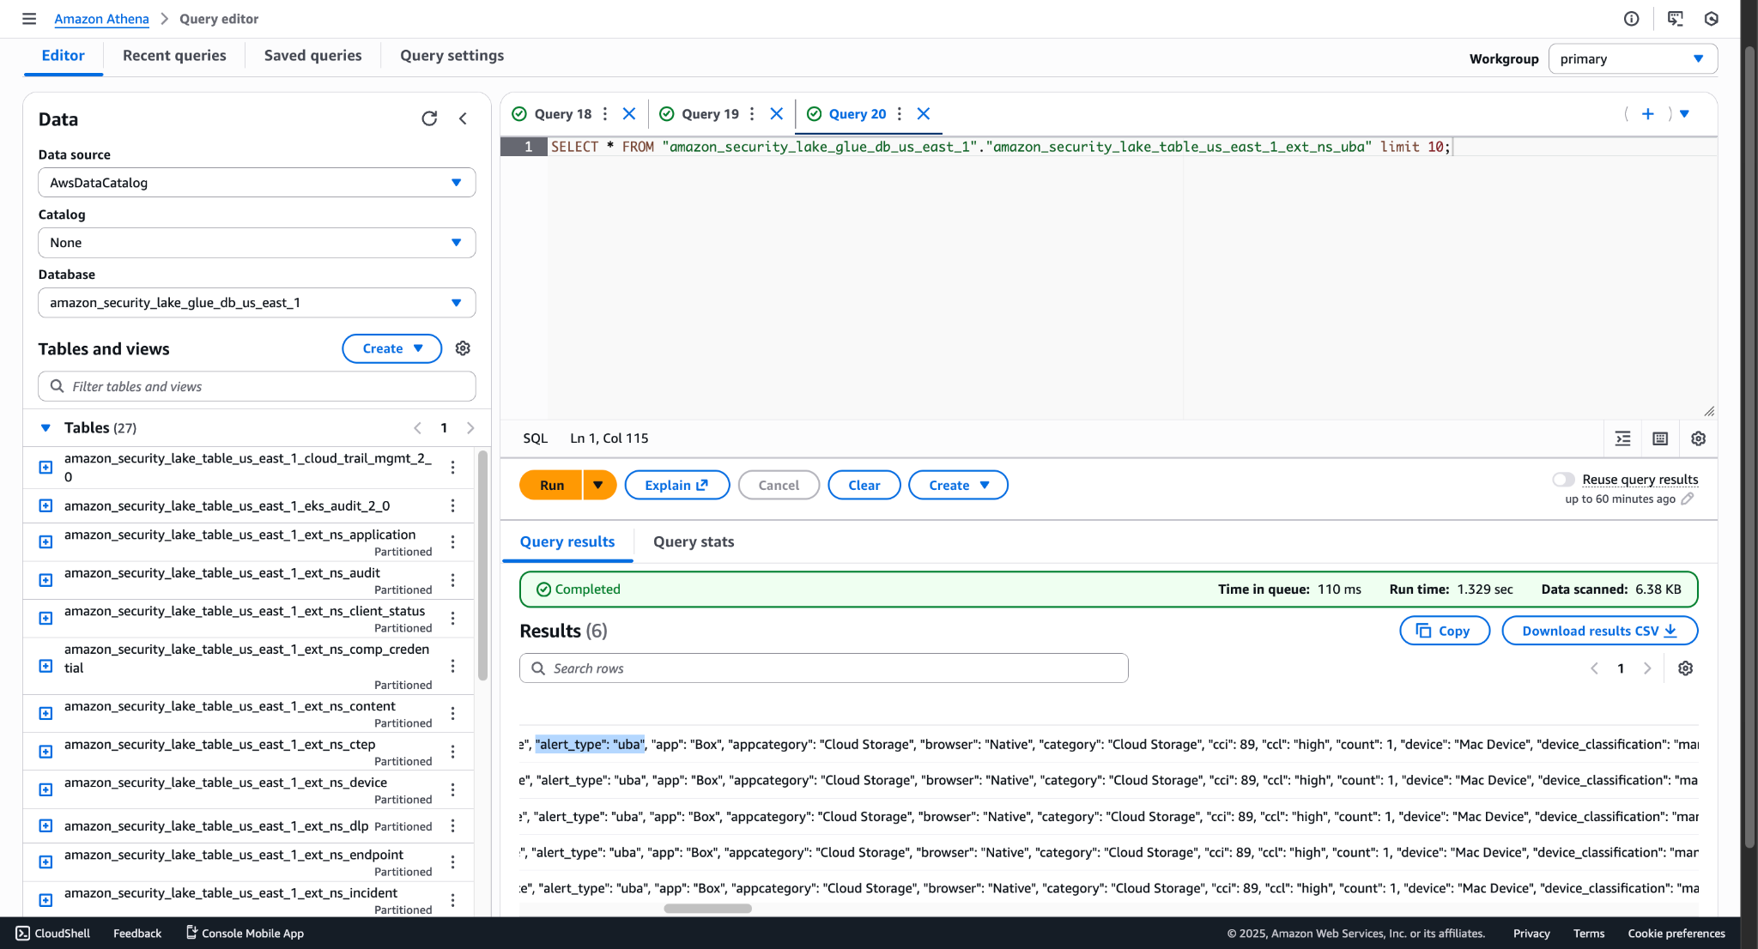Follow the Amazon Athena breadcrumb link
This screenshot has width=1758, height=949.
pos(101,19)
